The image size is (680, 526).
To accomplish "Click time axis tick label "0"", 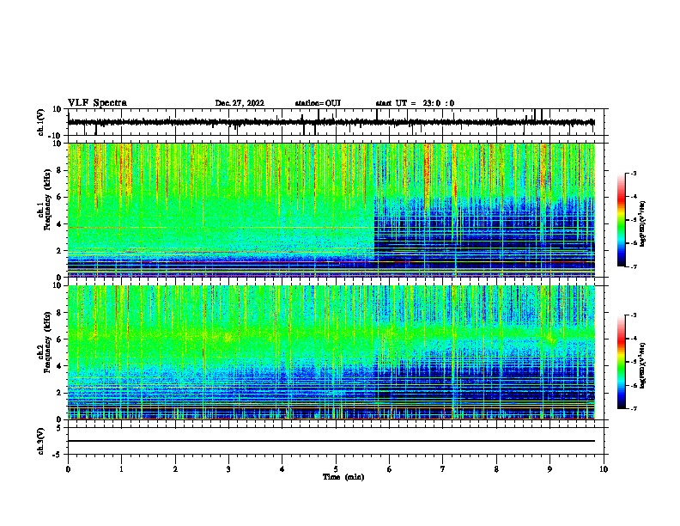I will coord(68,469).
